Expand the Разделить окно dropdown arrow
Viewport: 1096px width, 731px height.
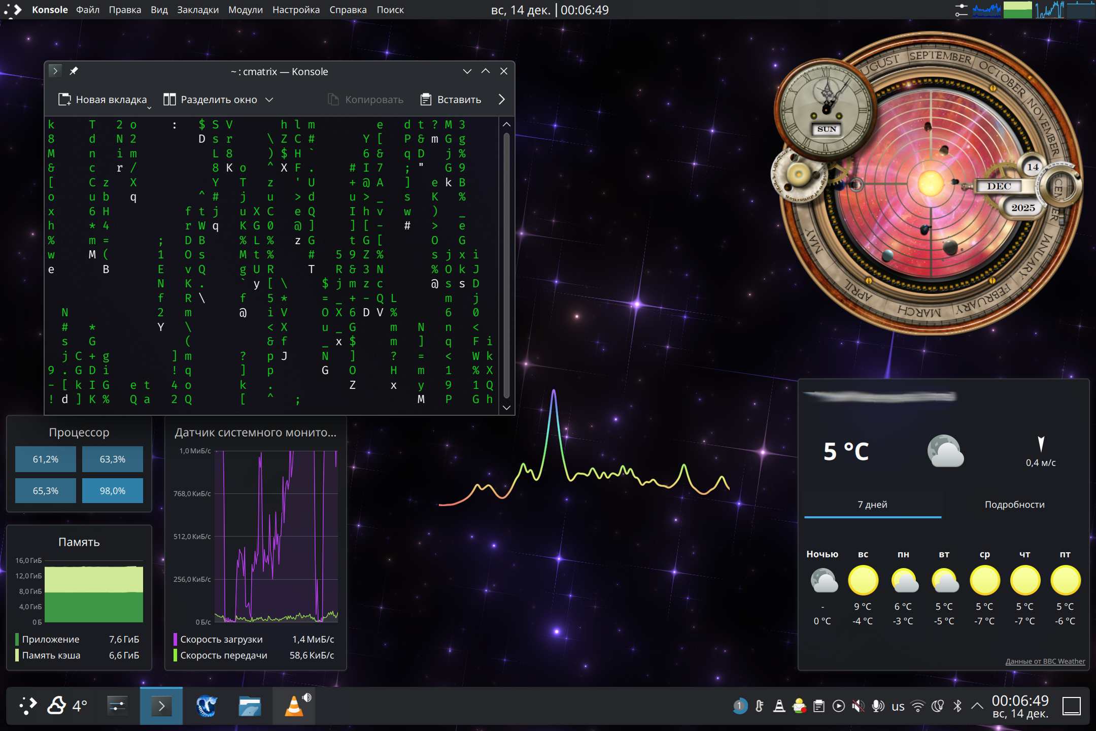(269, 99)
